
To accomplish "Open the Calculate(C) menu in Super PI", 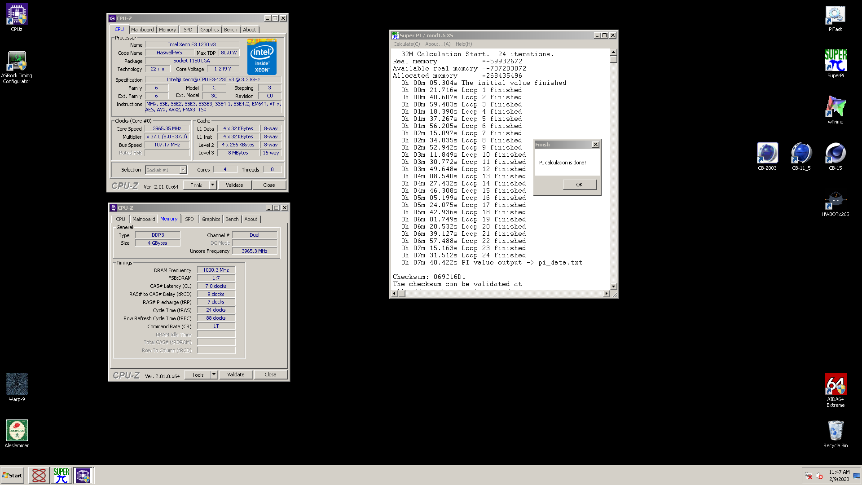I will (x=407, y=44).
